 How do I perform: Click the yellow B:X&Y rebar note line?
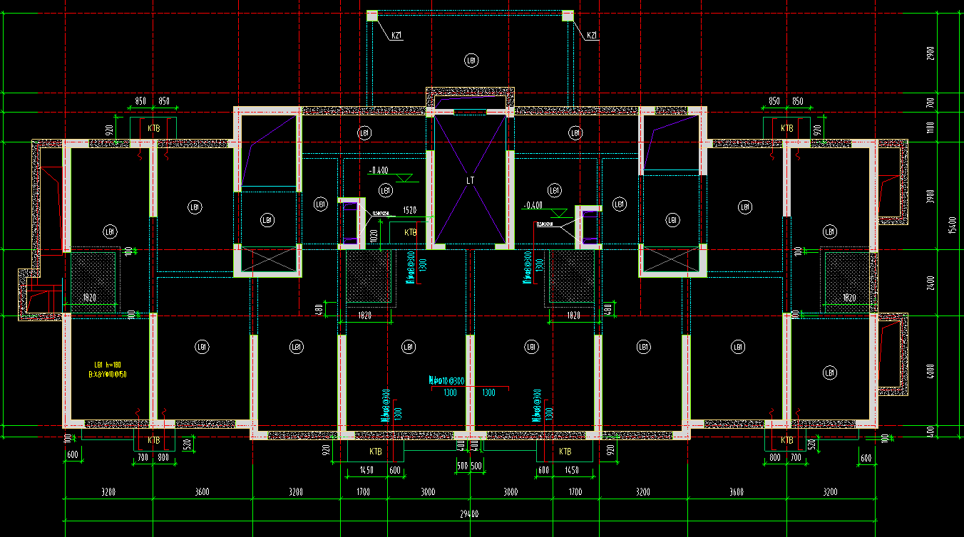coord(107,375)
